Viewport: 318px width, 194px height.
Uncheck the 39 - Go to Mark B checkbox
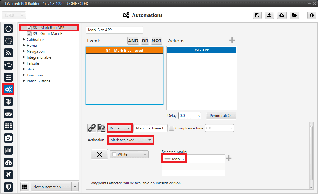29,34
